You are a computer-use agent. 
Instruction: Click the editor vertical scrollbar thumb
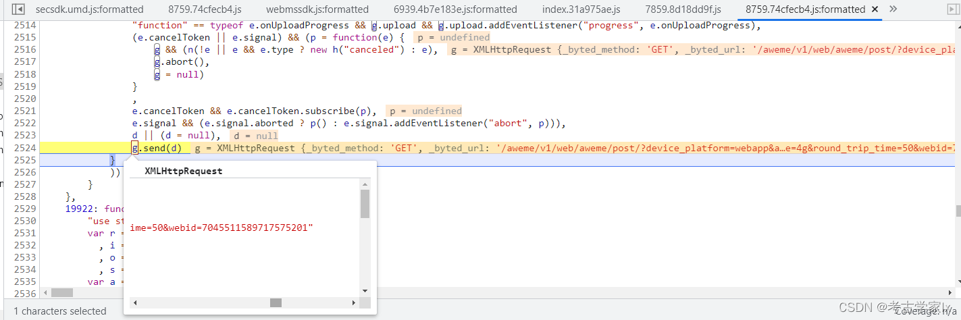[x=956, y=211]
